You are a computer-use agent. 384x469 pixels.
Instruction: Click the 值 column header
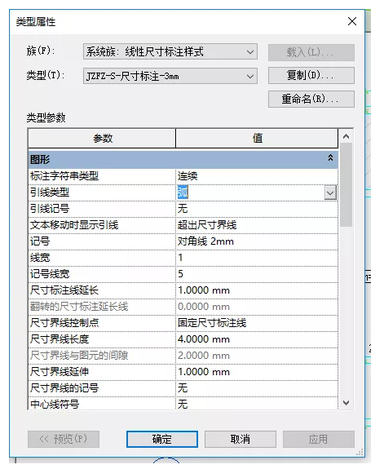point(257,138)
